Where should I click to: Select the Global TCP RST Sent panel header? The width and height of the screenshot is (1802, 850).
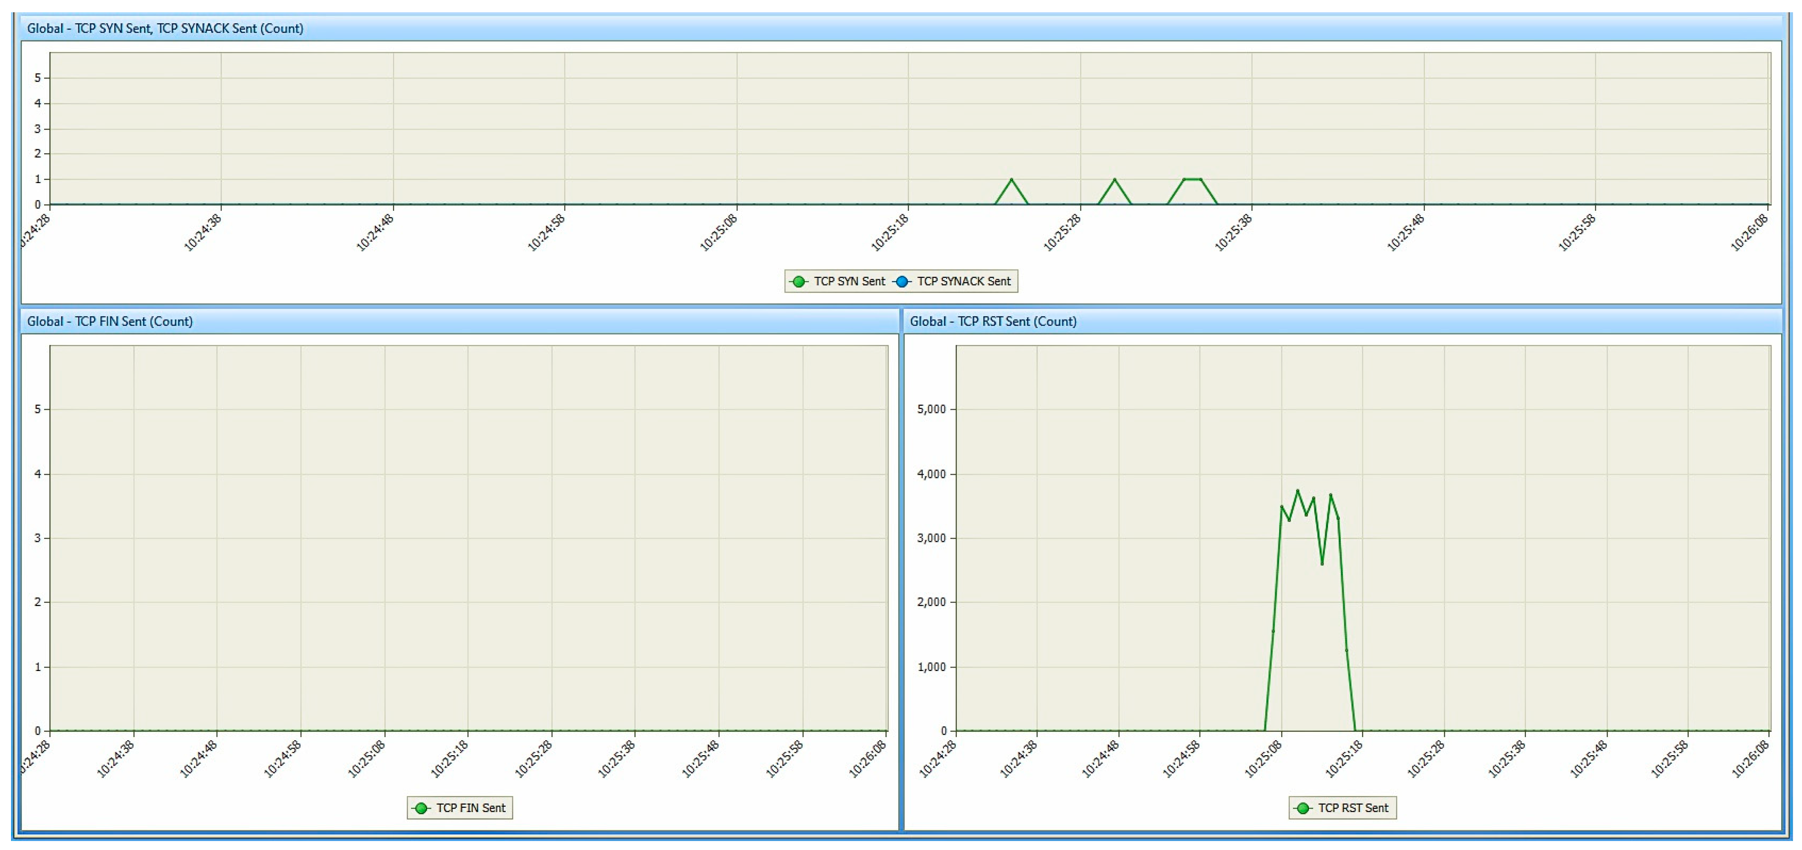(993, 321)
